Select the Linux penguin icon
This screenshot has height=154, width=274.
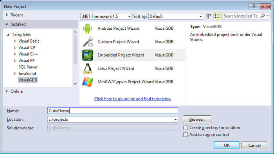(87, 68)
